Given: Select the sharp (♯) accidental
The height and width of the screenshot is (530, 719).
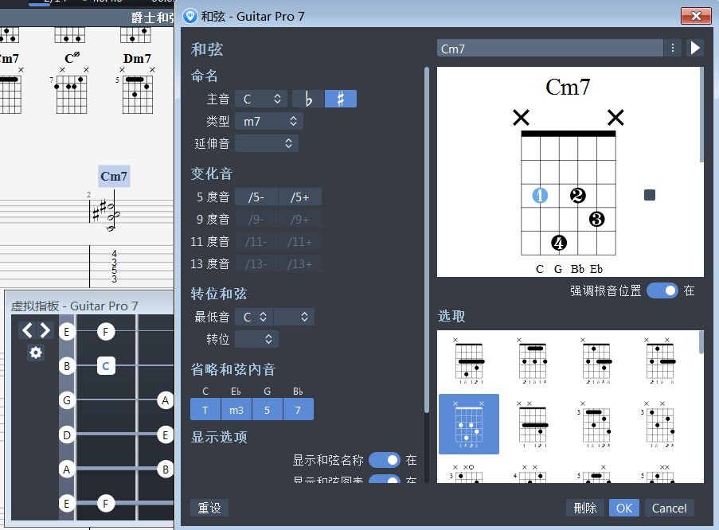Looking at the screenshot, I should pyautogui.click(x=341, y=98).
